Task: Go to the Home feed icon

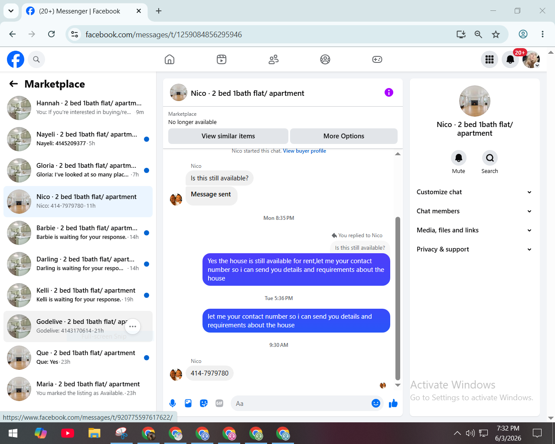Action: point(170,59)
